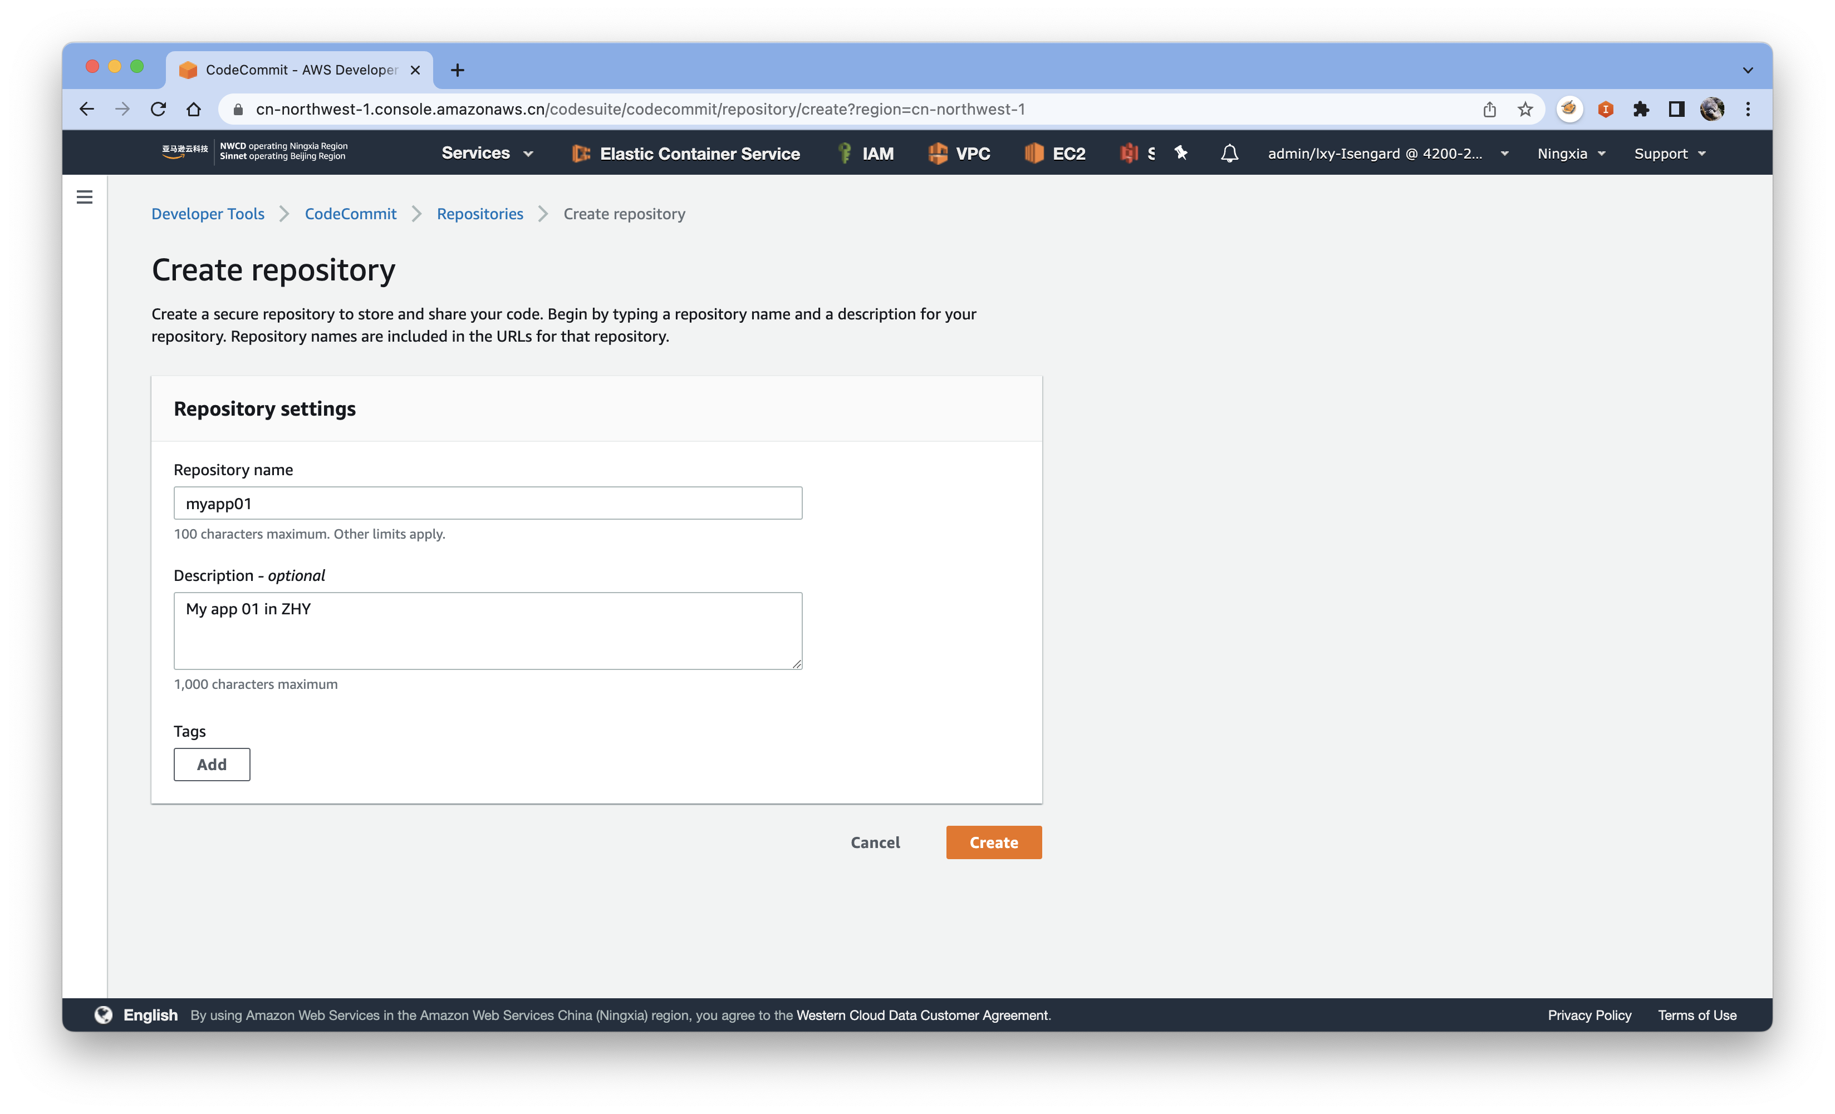
Task: Open the IAM shortcut
Action: (x=865, y=153)
